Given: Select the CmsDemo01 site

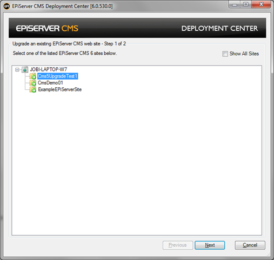Looking at the screenshot, I should click(50, 83).
